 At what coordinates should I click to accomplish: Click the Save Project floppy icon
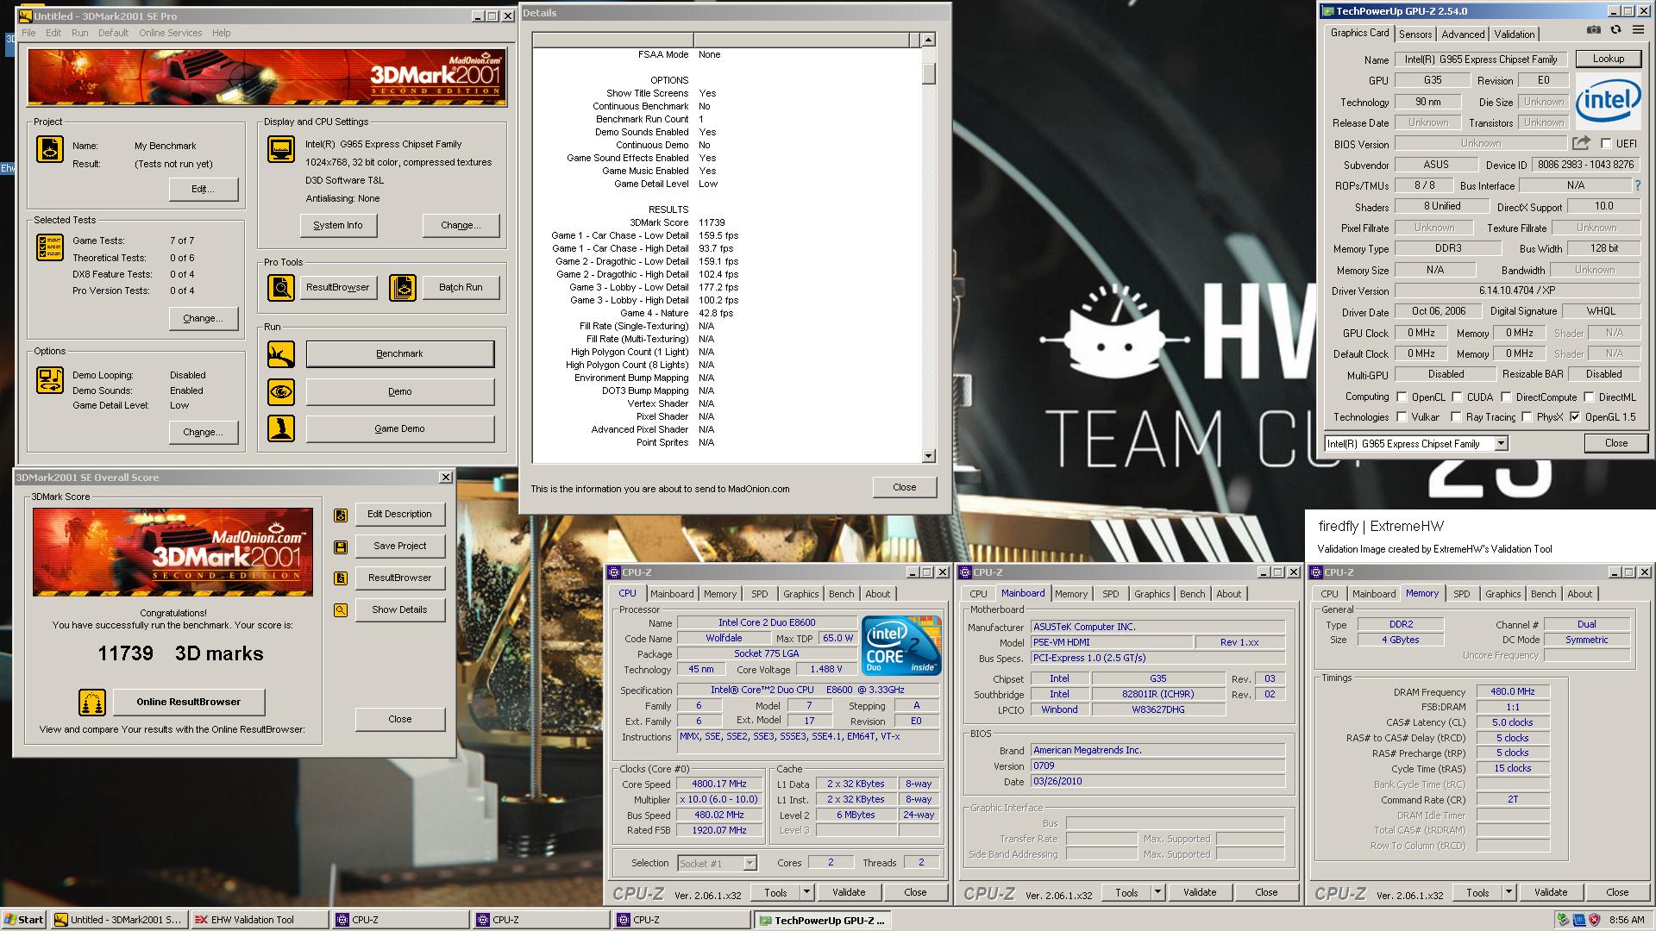[x=341, y=547]
